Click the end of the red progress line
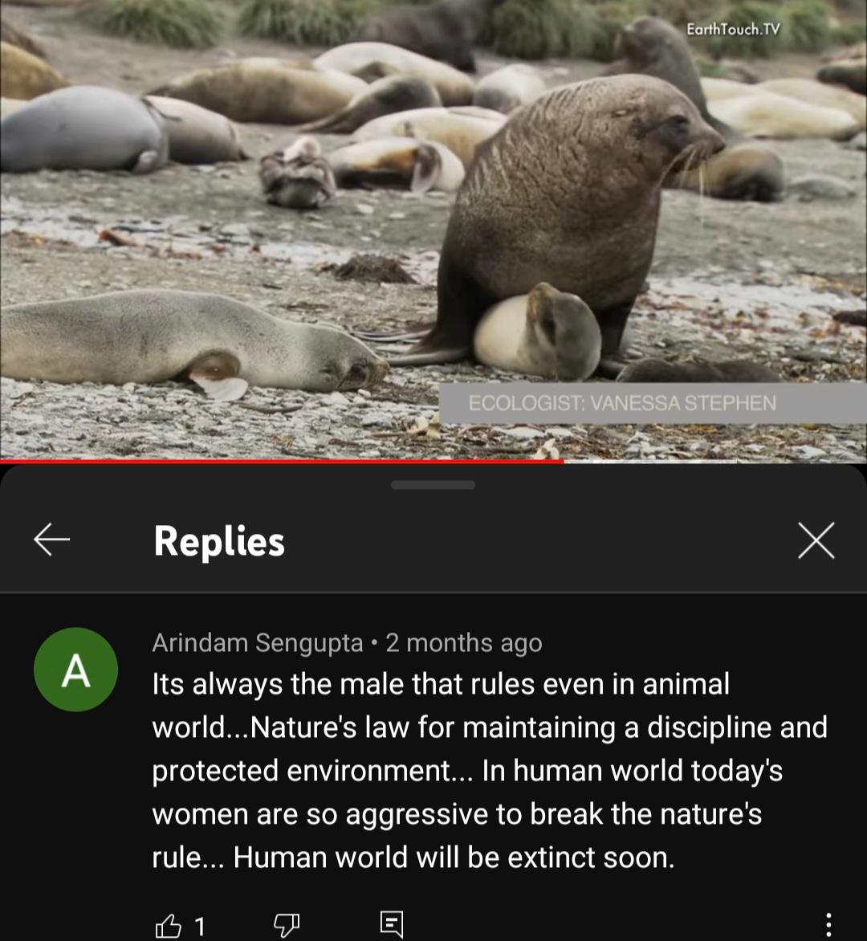 [563, 462]
